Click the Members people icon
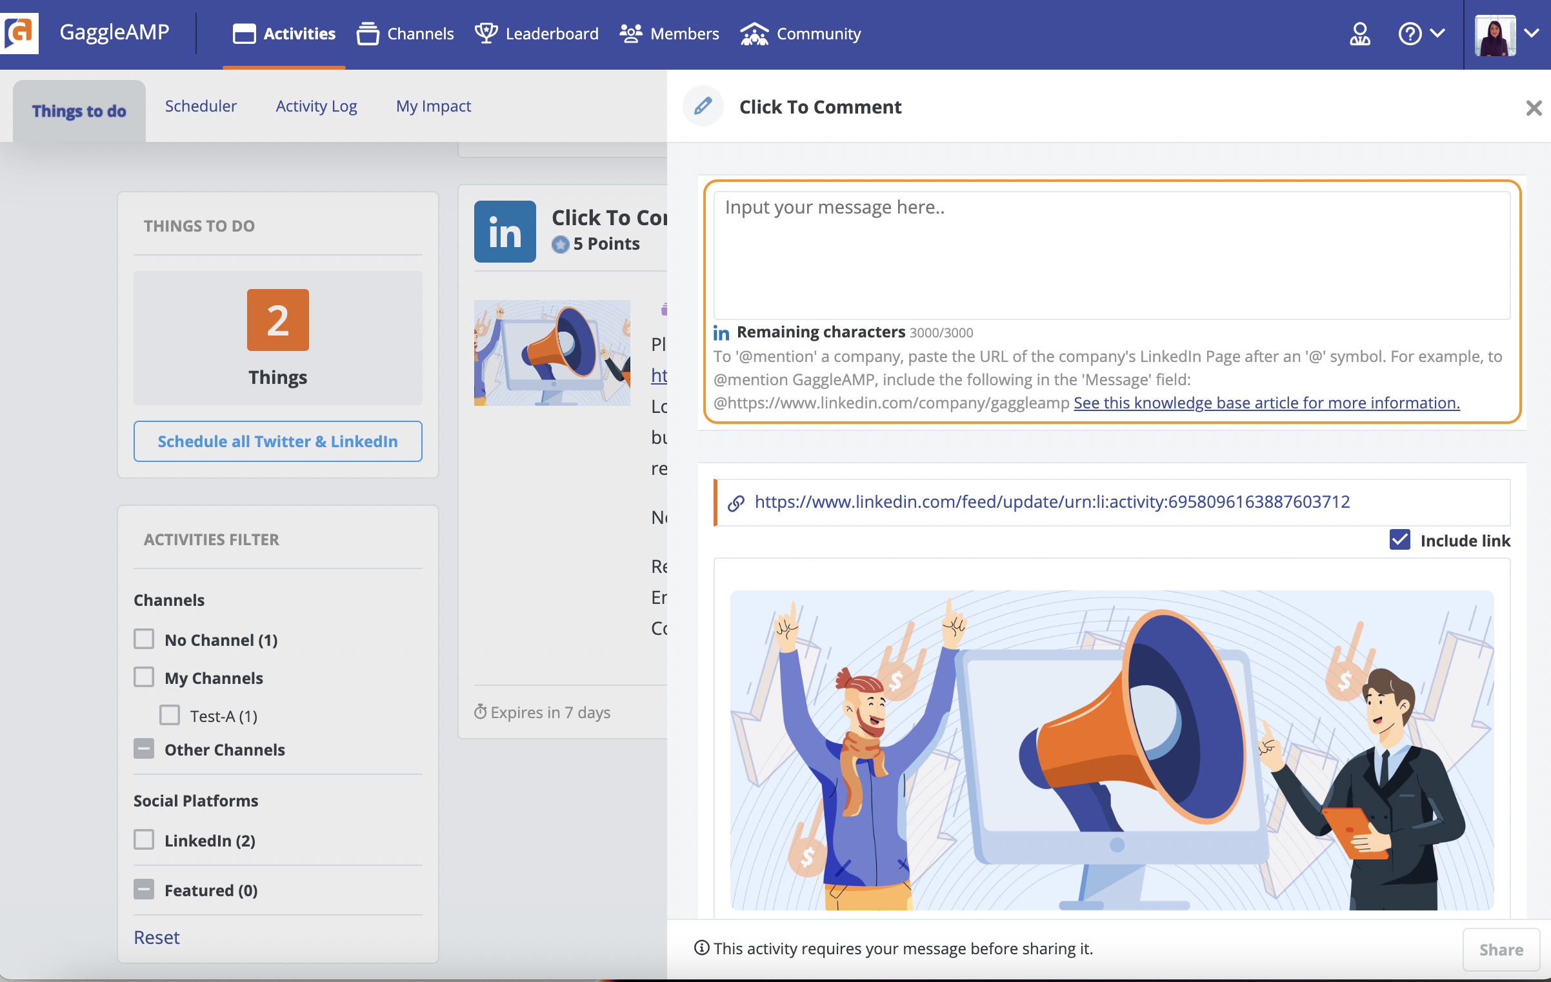The width and height of the screenshot is (1551, 982). tap(630, 33)
